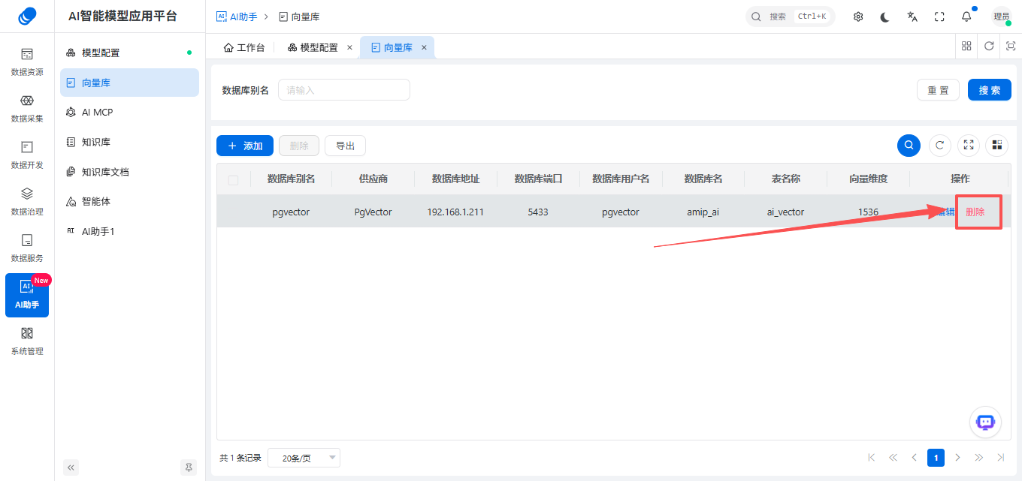
Task: Open 数据开发 in the left rail
Action: (27, 155)
